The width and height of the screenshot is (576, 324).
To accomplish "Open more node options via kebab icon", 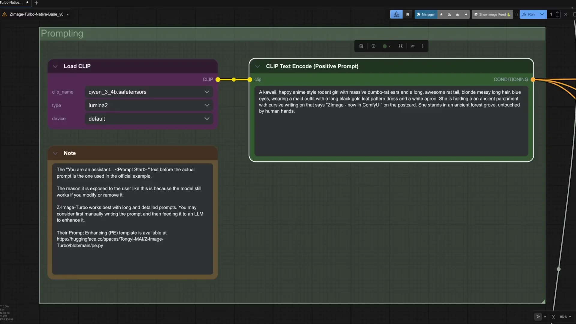I will [x=422, y=46].
